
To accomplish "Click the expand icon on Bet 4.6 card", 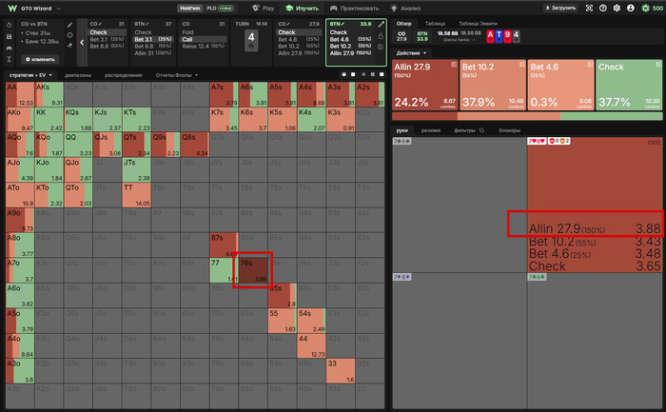I will pos(590,64).
